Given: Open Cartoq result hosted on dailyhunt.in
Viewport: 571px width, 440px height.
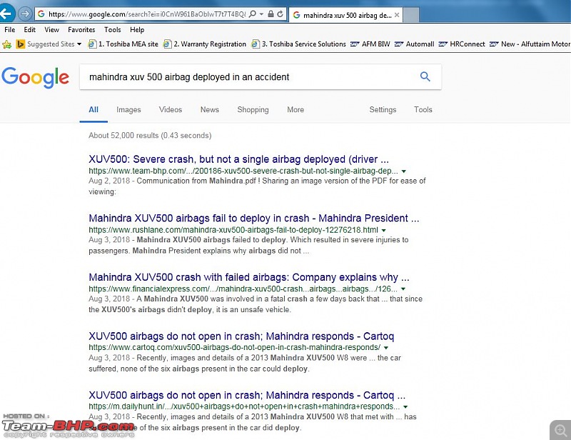Looking at the screenshot, I should (x=247, y=395).
